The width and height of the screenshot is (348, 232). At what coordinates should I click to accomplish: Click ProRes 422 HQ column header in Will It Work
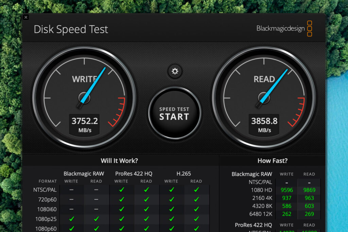point(134,174)
